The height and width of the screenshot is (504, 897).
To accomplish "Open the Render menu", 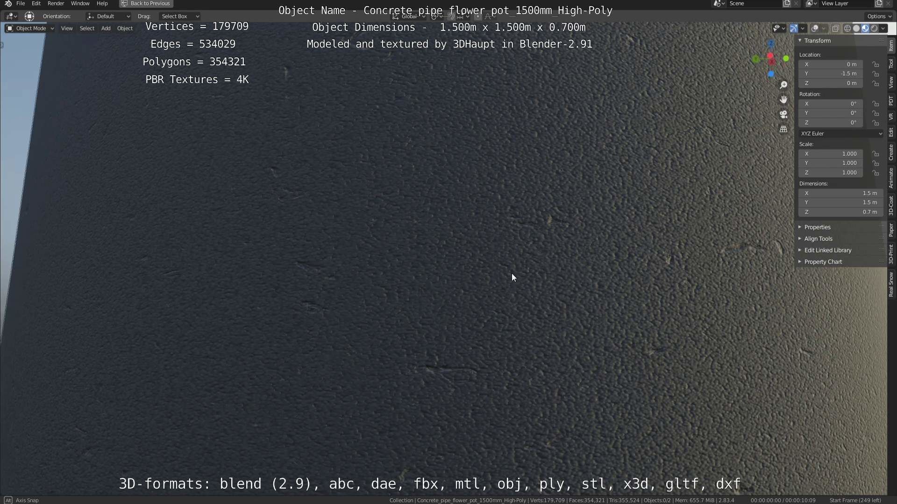I will [x=56, y=4].
